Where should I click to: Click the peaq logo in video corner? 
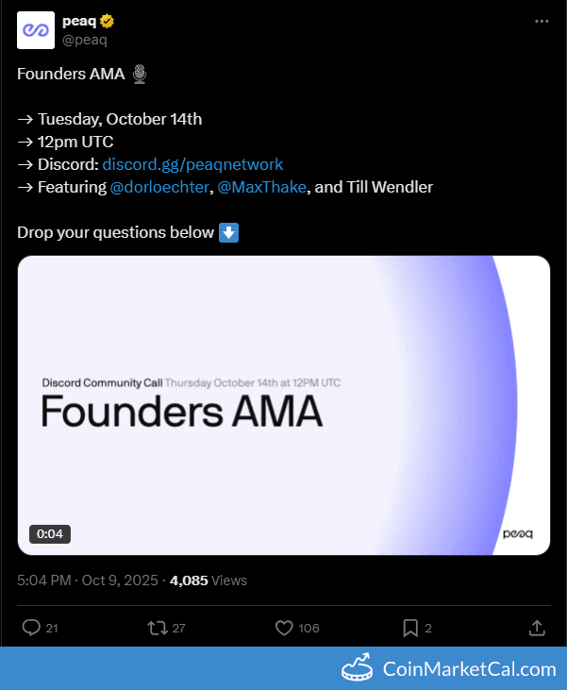point(517,534)
